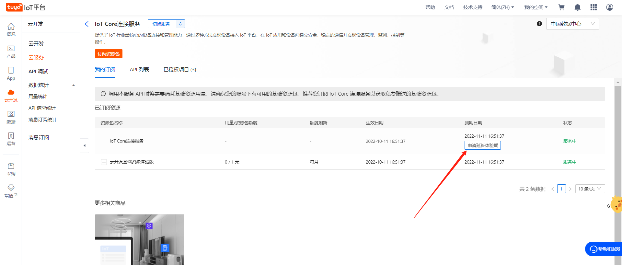
Task: Open the related product thumbnail image
Action: 140,240
